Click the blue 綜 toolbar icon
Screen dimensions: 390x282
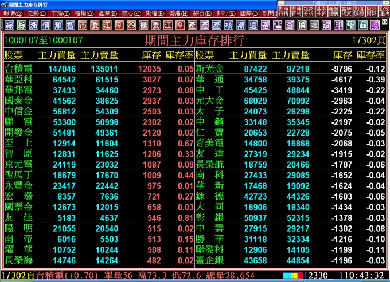click(9, 25)
